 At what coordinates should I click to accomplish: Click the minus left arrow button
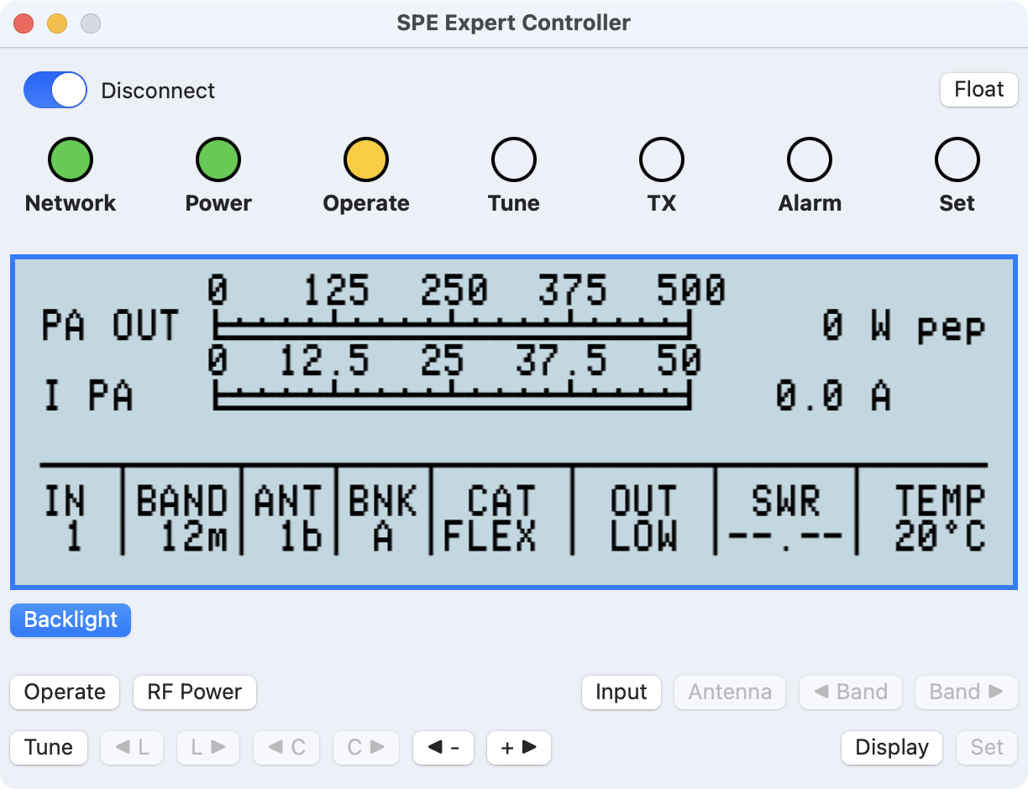[x=443, y=748]
